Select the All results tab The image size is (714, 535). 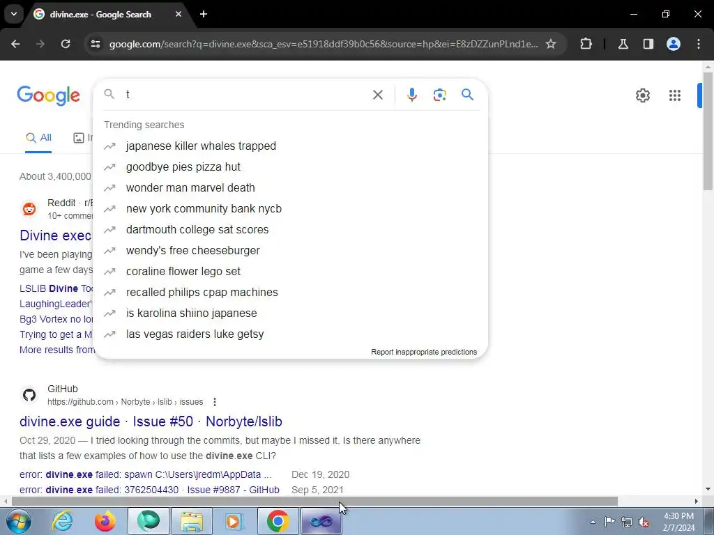click(38, 137)
